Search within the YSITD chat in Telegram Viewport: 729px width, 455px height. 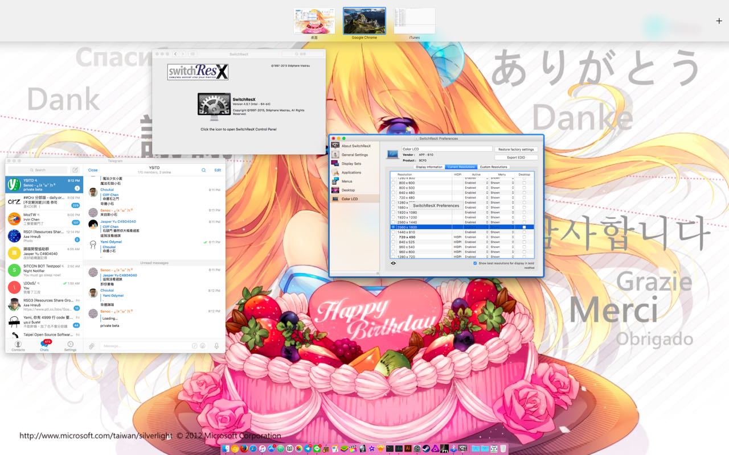[x=203, y=170]
